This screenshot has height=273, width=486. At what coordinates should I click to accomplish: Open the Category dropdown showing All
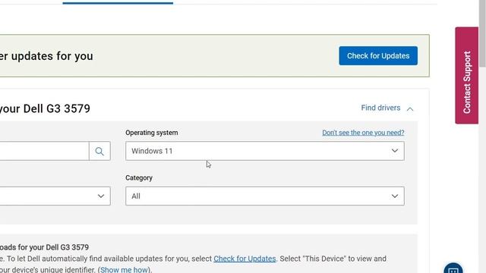click(265, 196)
